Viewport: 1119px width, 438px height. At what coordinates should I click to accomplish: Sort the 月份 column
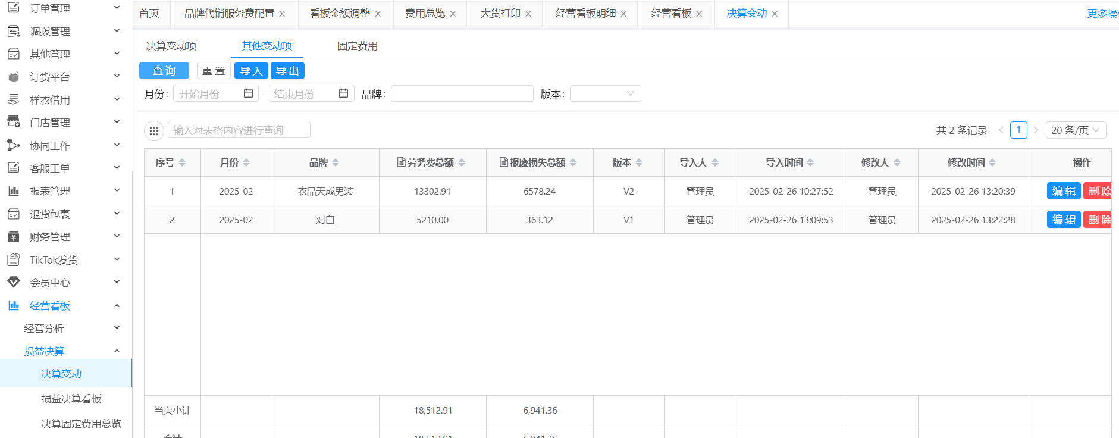(x=246, y=162)
